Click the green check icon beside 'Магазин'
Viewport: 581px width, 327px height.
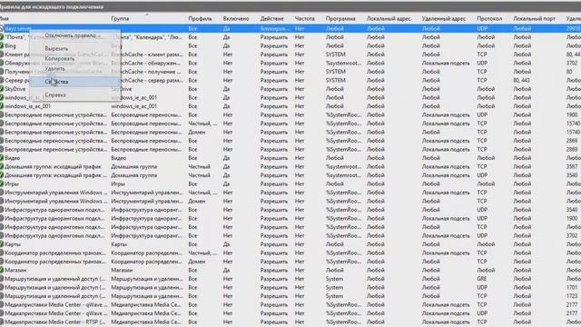(x=2, y=271)
